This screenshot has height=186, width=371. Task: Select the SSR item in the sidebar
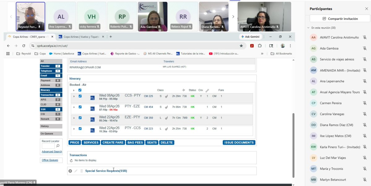[51, 109]
